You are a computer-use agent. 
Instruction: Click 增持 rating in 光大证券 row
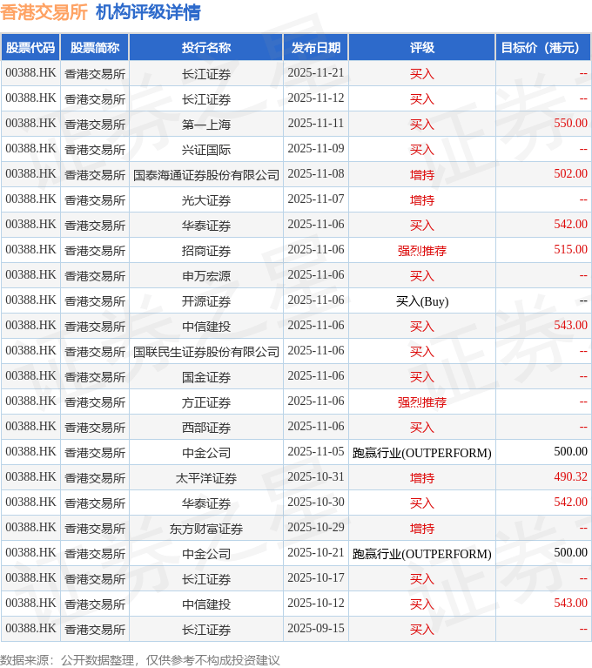421,200
